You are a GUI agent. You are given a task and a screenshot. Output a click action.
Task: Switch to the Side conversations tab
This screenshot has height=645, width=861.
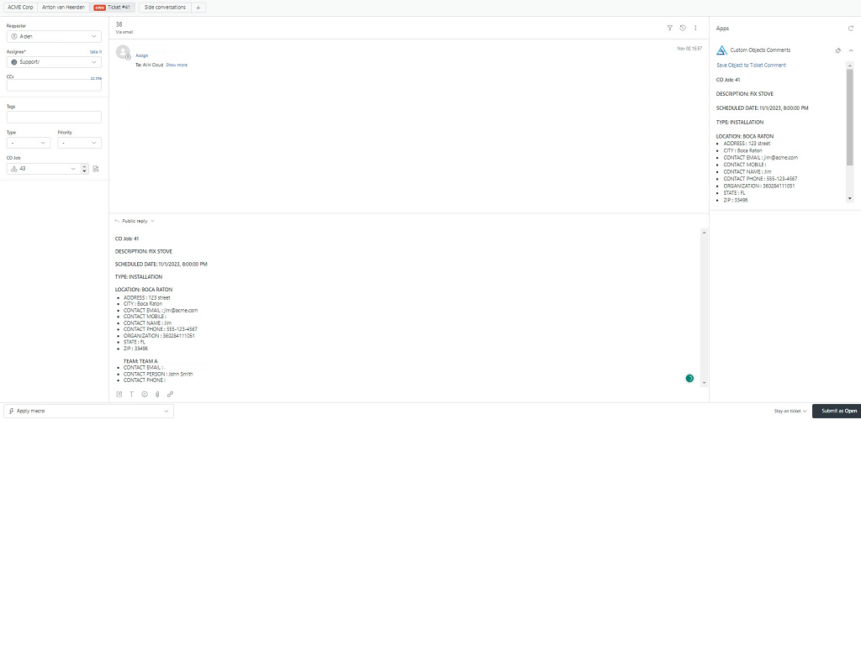[x=165, y=7]
